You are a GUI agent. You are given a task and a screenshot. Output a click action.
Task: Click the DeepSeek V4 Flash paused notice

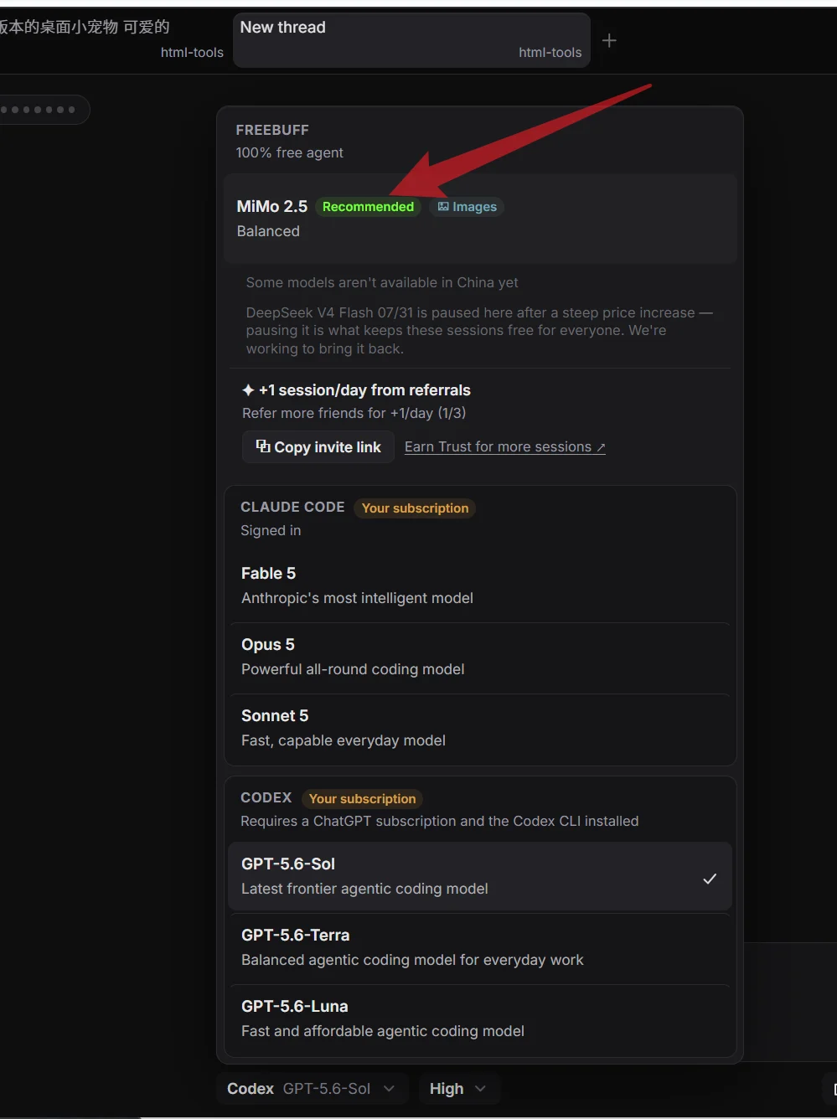coord(479,330)
